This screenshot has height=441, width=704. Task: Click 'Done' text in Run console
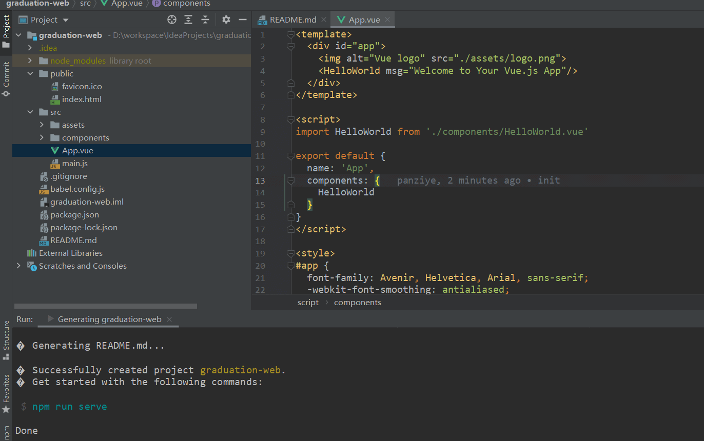pos(27,431)
